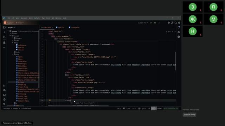This screenshot has width=225, height=126.
Task: Click the Debug bug icon in toolbar
Action: point(155,23)
